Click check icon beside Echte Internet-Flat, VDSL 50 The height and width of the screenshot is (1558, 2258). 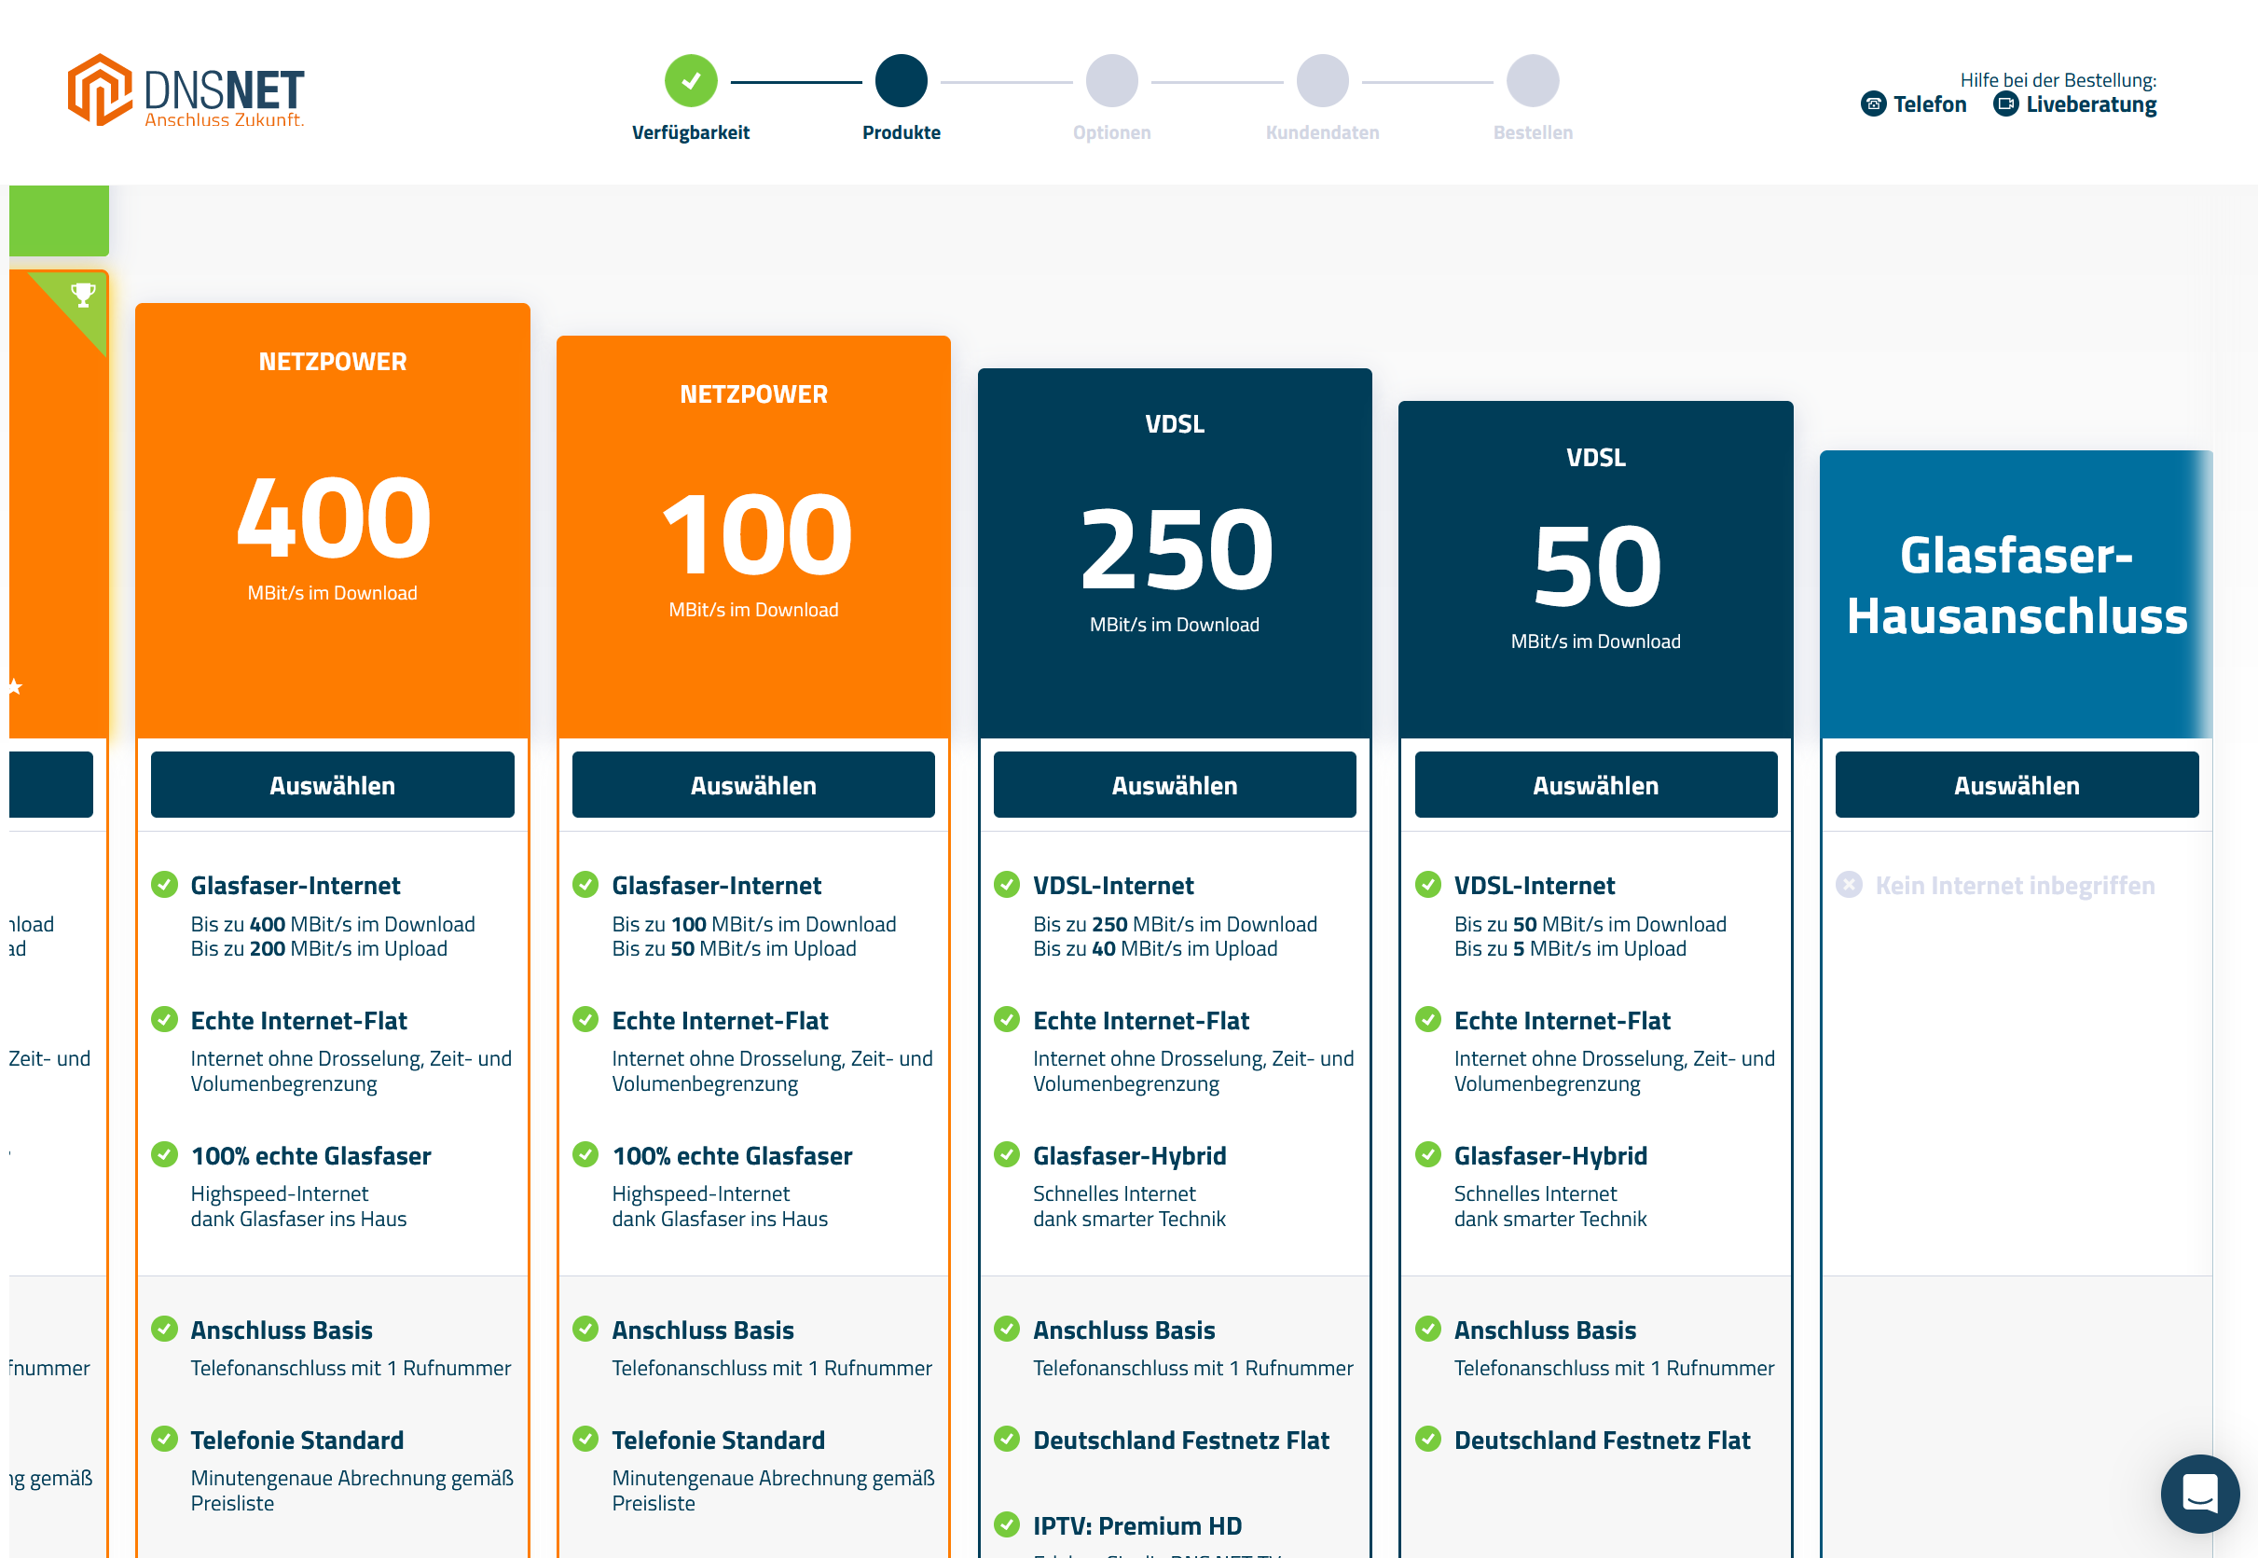tap(1427, 1019)
